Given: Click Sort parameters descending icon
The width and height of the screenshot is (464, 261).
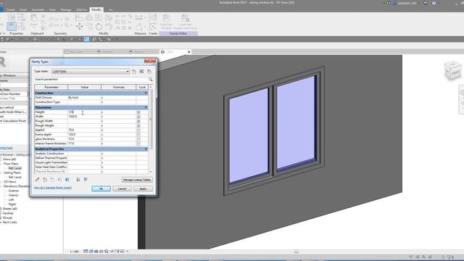Looking at the screenshot, I should click(x=86, y=179).
